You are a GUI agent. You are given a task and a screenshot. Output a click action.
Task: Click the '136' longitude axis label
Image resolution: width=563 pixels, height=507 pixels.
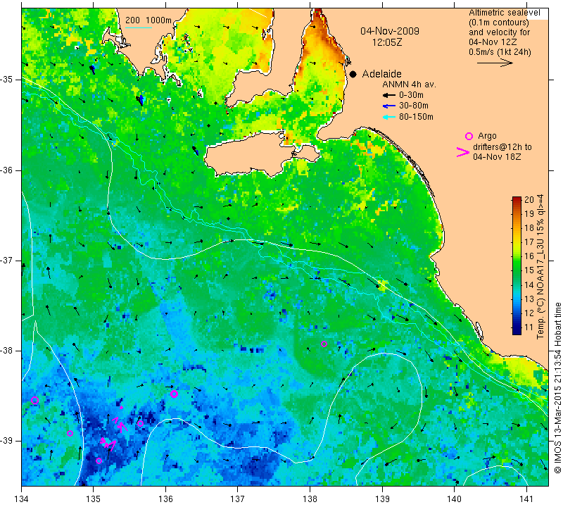point(165,499)
